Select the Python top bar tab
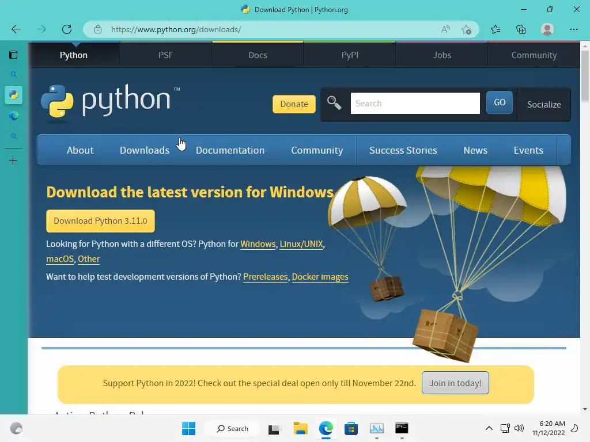The width and height of the screenshot is (590, 442). (x=74, y=55)
